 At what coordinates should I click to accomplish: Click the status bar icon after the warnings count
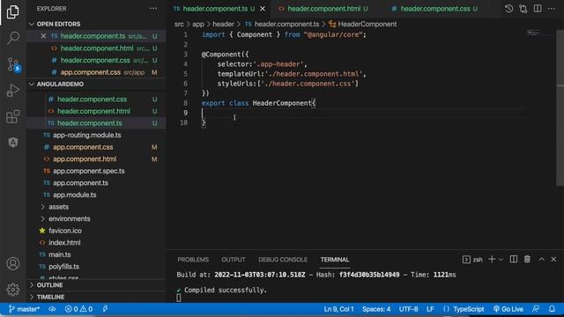point(105,309)
